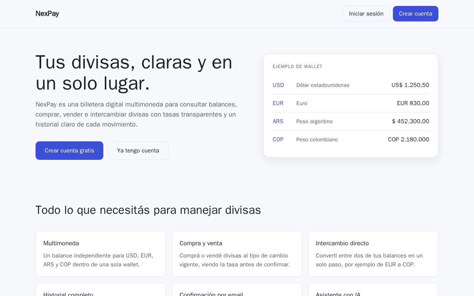Click Crear cuenta in the header

[x=415, y=14]
